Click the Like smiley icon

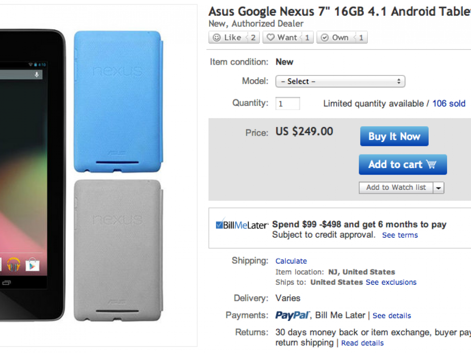point(217,38)
